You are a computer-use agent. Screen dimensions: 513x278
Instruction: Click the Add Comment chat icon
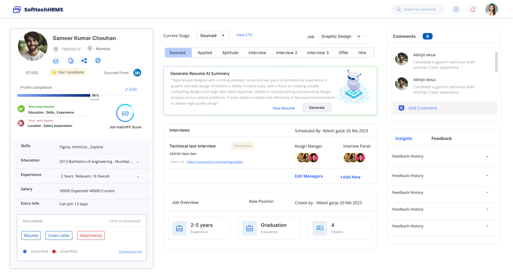[x=401, y=108]
